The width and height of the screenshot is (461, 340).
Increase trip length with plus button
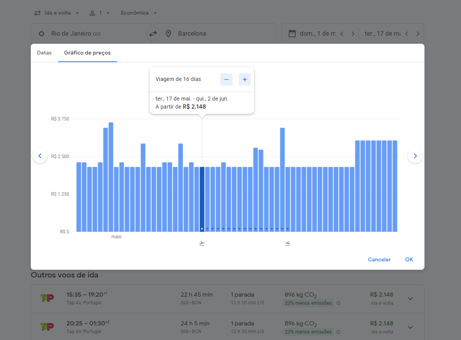[x=245, y=80]
